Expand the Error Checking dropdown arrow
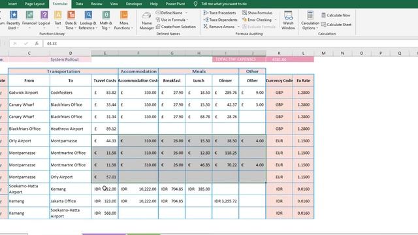Viewport: 418px width, 235px height. tap(276, 20)
